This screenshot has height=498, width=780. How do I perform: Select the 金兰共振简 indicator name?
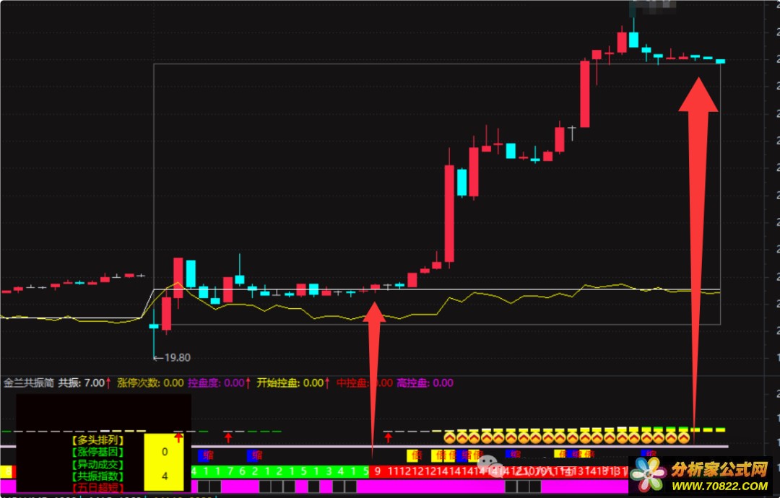29,383
